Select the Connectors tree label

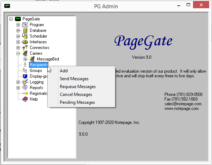[39, 48]
